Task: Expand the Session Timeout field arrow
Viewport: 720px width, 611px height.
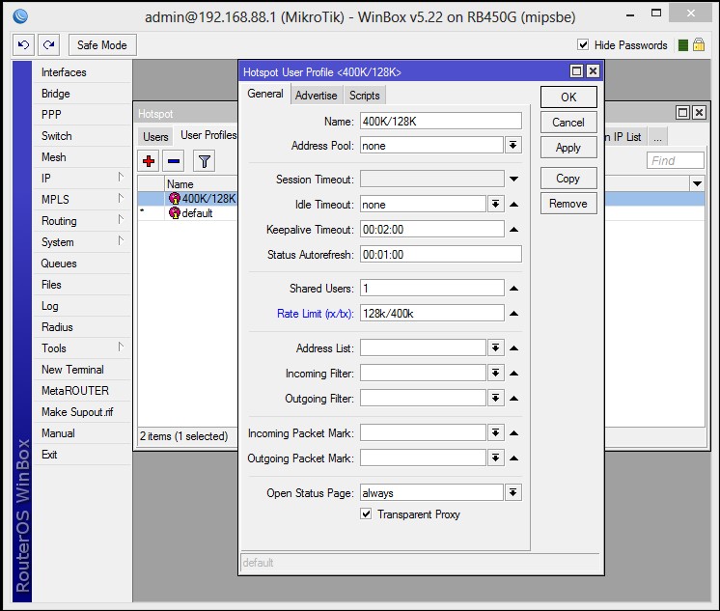Action: (x=513, y=180)
